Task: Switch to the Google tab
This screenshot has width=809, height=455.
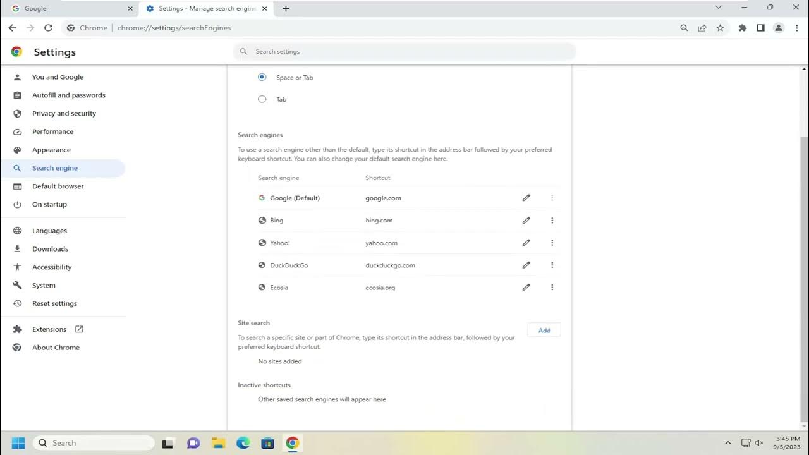Action: point(70,9)
